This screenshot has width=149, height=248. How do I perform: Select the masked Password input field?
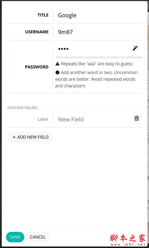point(93,49)
